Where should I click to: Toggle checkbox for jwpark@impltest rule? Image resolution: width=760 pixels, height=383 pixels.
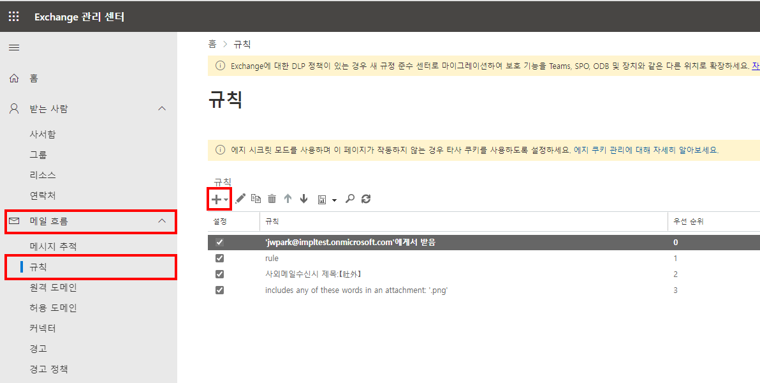click(219, 242)
